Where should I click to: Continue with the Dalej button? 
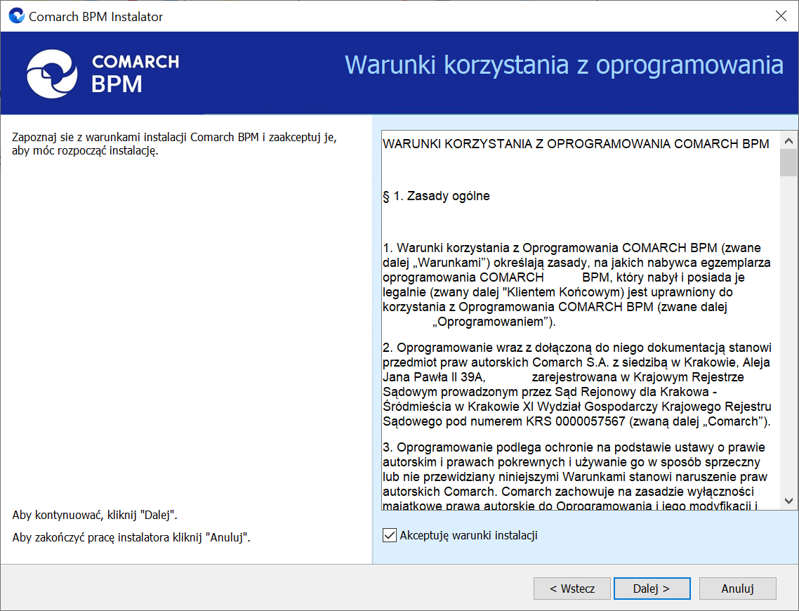click(x=652, y=589)
